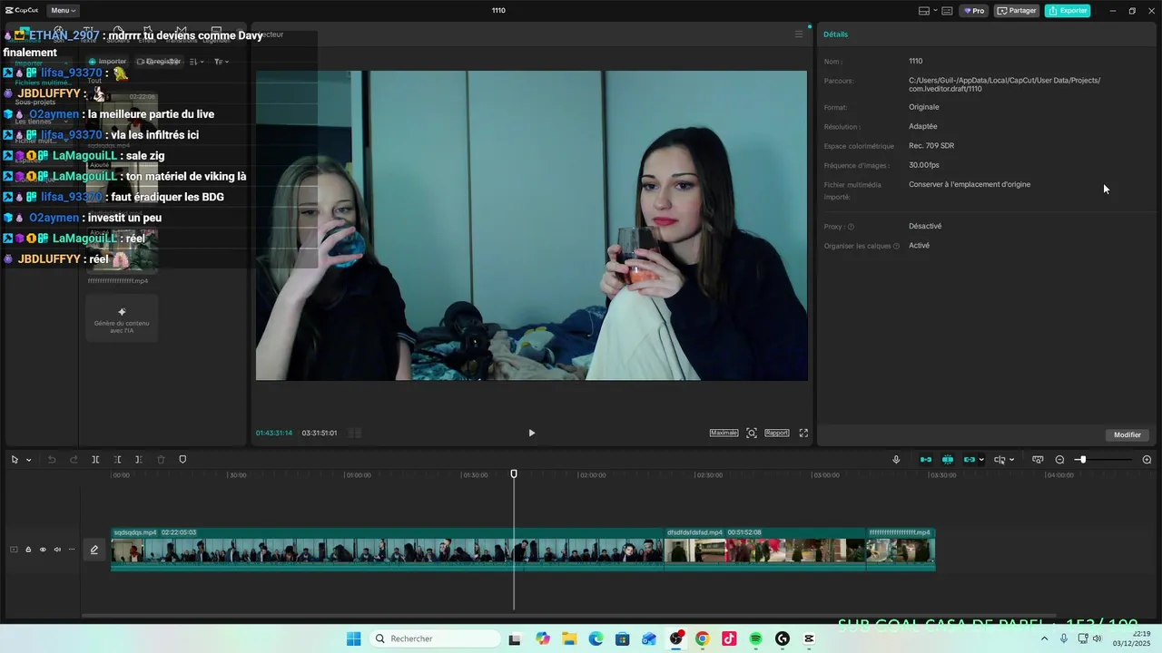This screenshot has width=1162, height=653.
Task: Click the microphone record voiceover icon
Action: (x=896, y=460)
